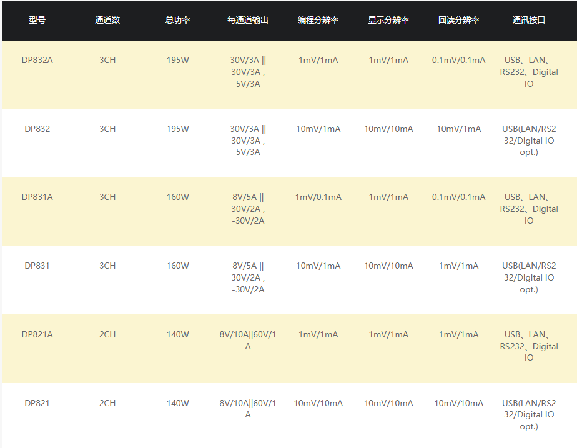Image resolution: width=577 pixels, height=448 pixels.
Task: Click DP832A programming resolution 1mV/1mA
Action: pos(318,60)
